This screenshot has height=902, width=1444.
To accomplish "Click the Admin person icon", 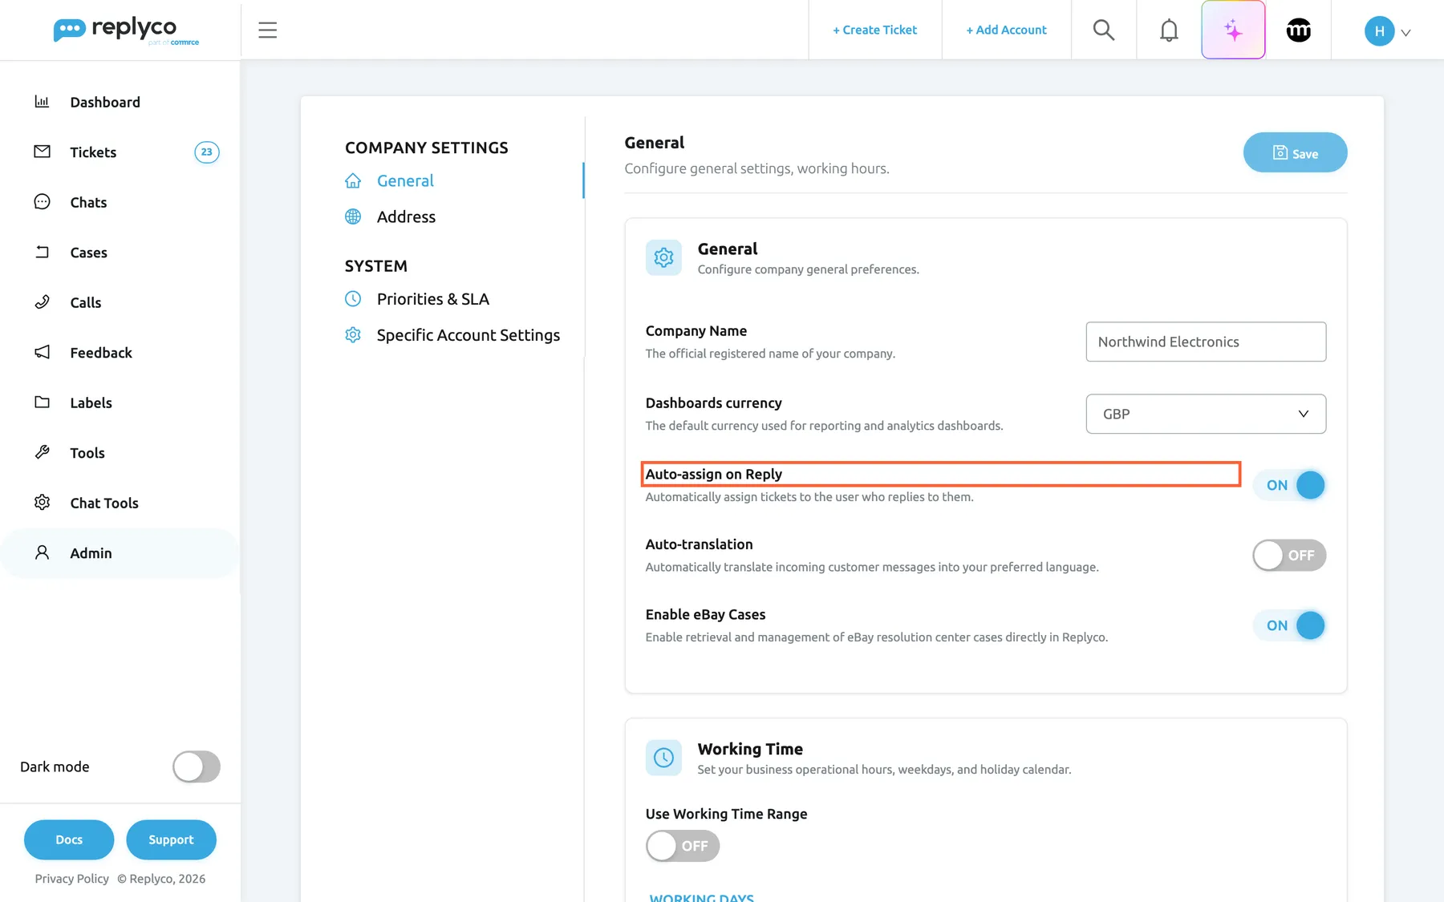I will 43,552.
